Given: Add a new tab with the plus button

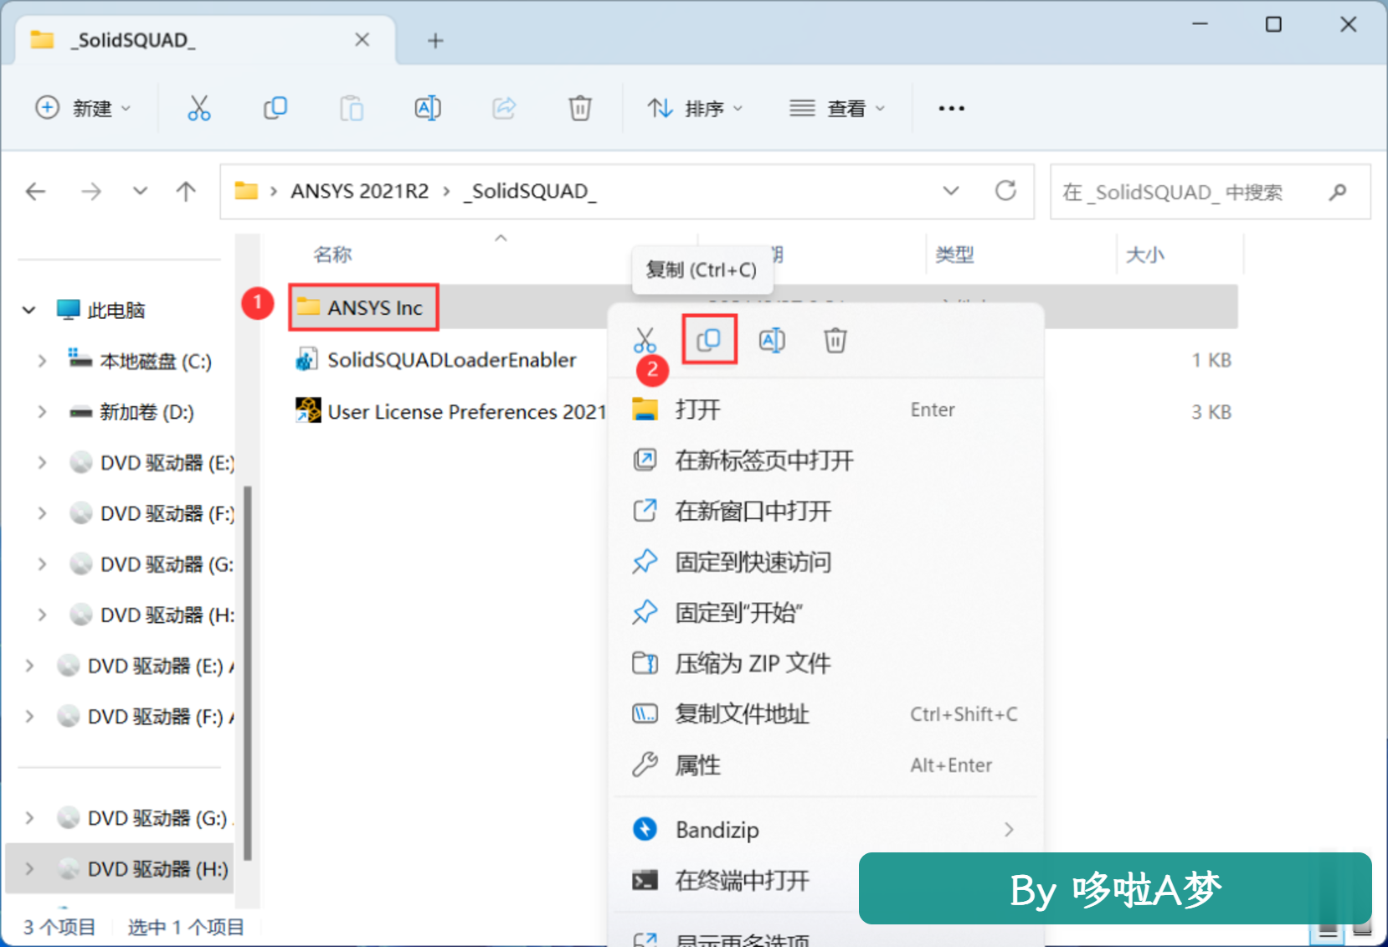Looking at the screenshot, I should 435,40.
